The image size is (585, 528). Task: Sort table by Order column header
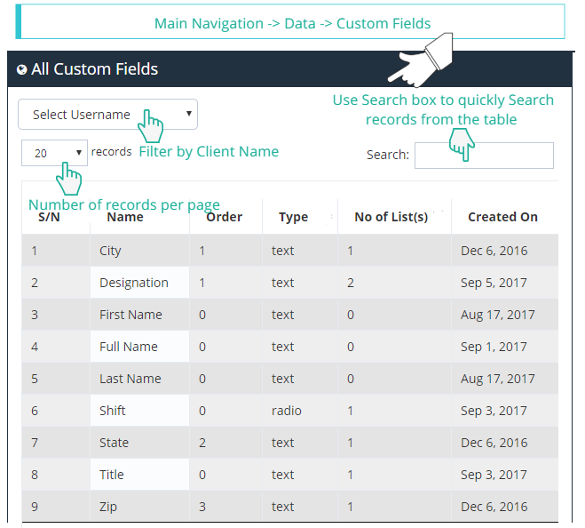pos(224,217)
